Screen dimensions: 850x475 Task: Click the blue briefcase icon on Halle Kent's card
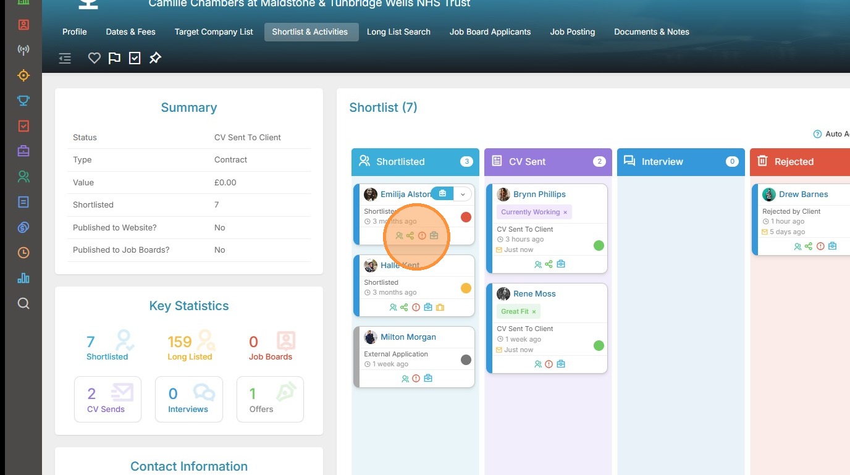428,308
